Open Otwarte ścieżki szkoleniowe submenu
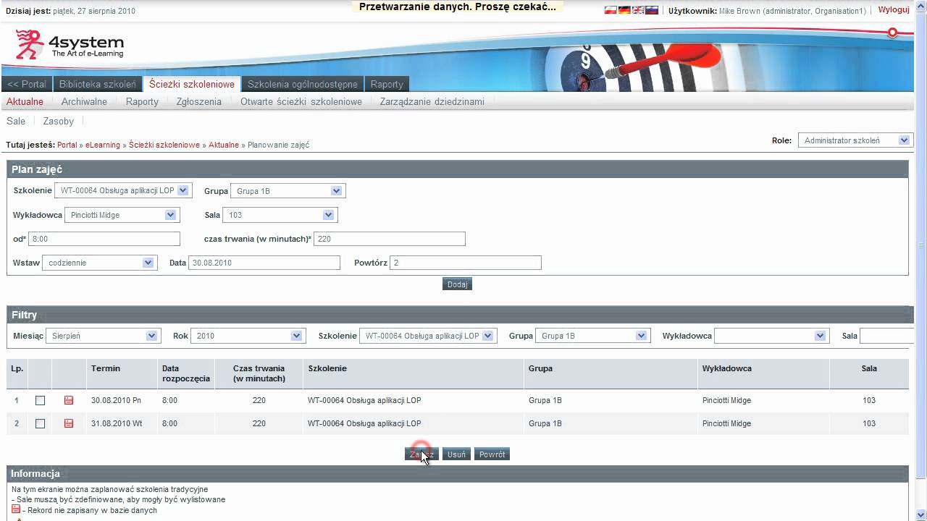The height and width of the screenshot is (521, 927). (x=301, y=102)
